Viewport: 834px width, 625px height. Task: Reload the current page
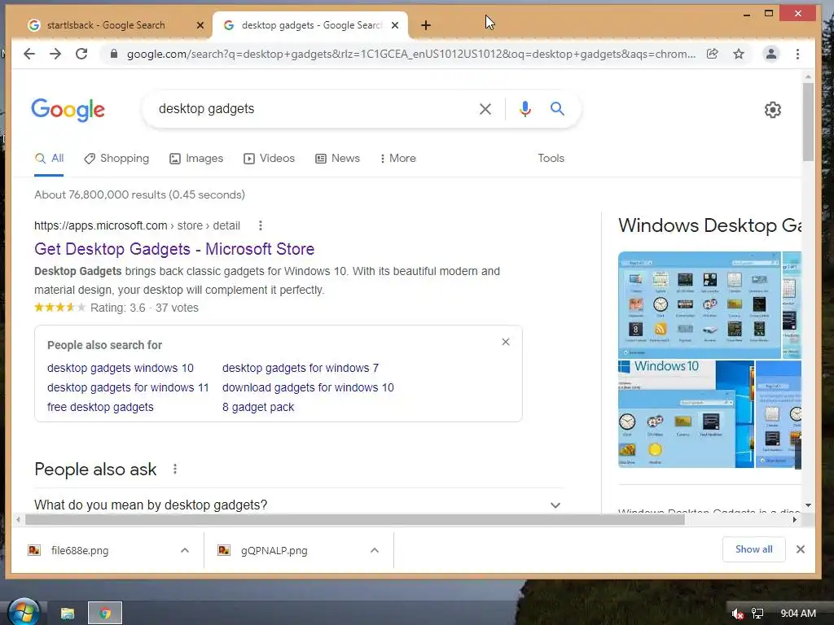81,54
